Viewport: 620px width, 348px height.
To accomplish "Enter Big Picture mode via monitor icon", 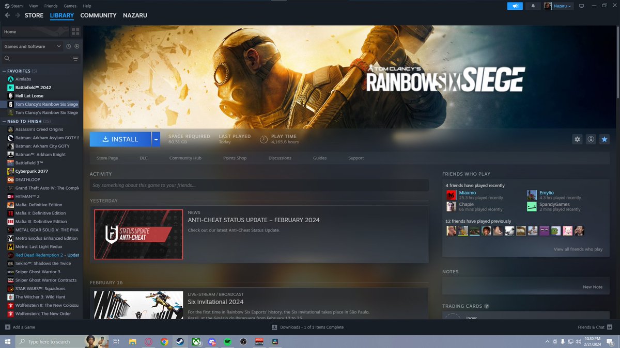I will pos(581,6).
